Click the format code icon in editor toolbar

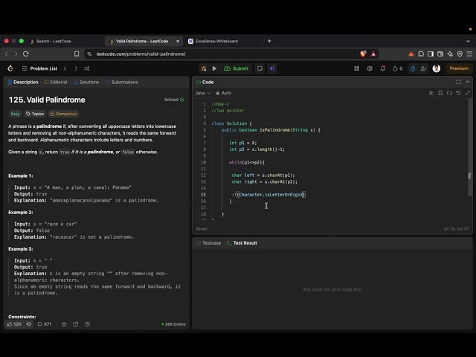click(431, 93)
